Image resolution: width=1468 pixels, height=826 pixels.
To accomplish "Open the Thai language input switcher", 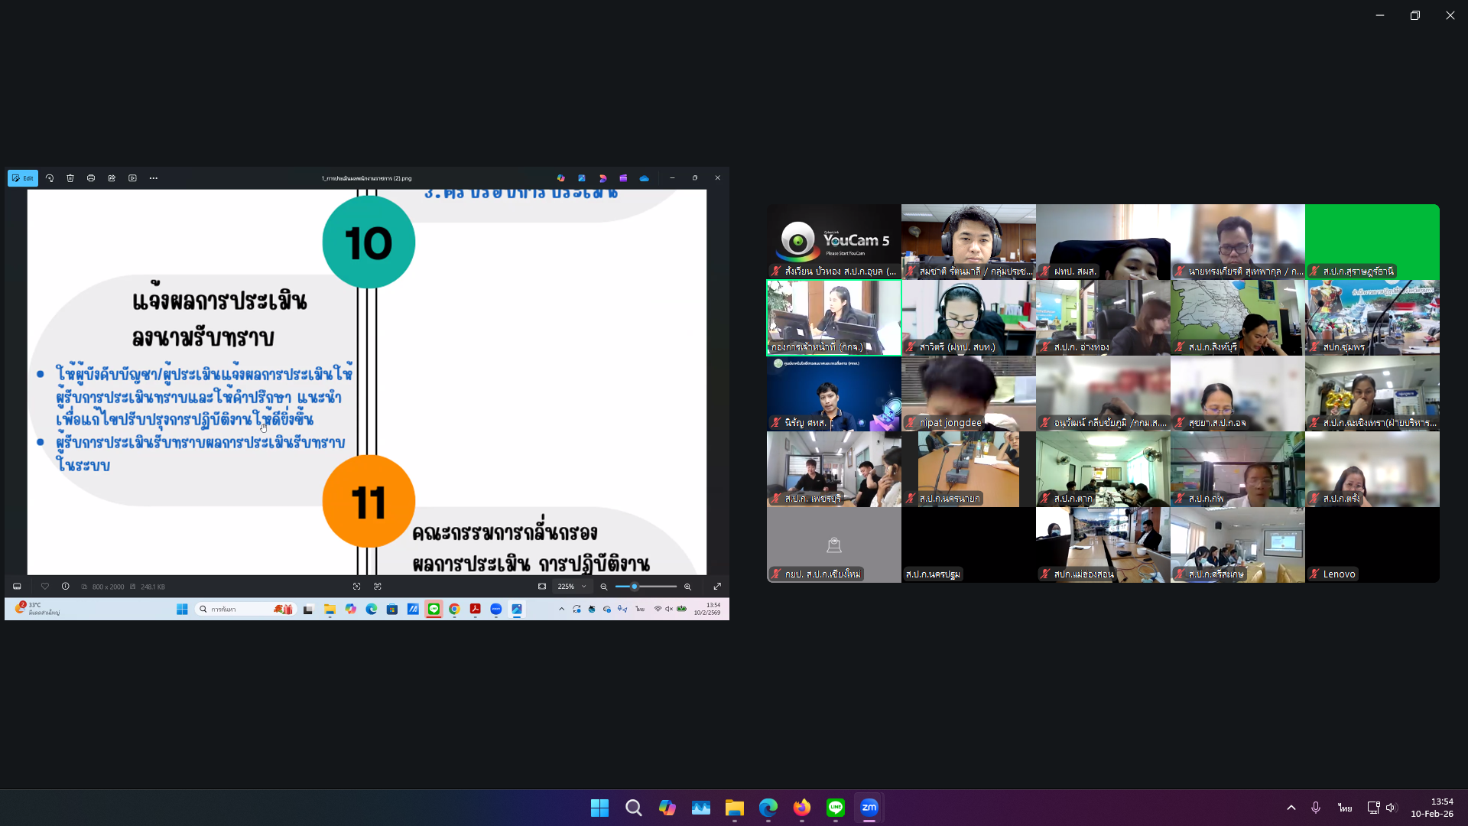I will [1344, 808].
